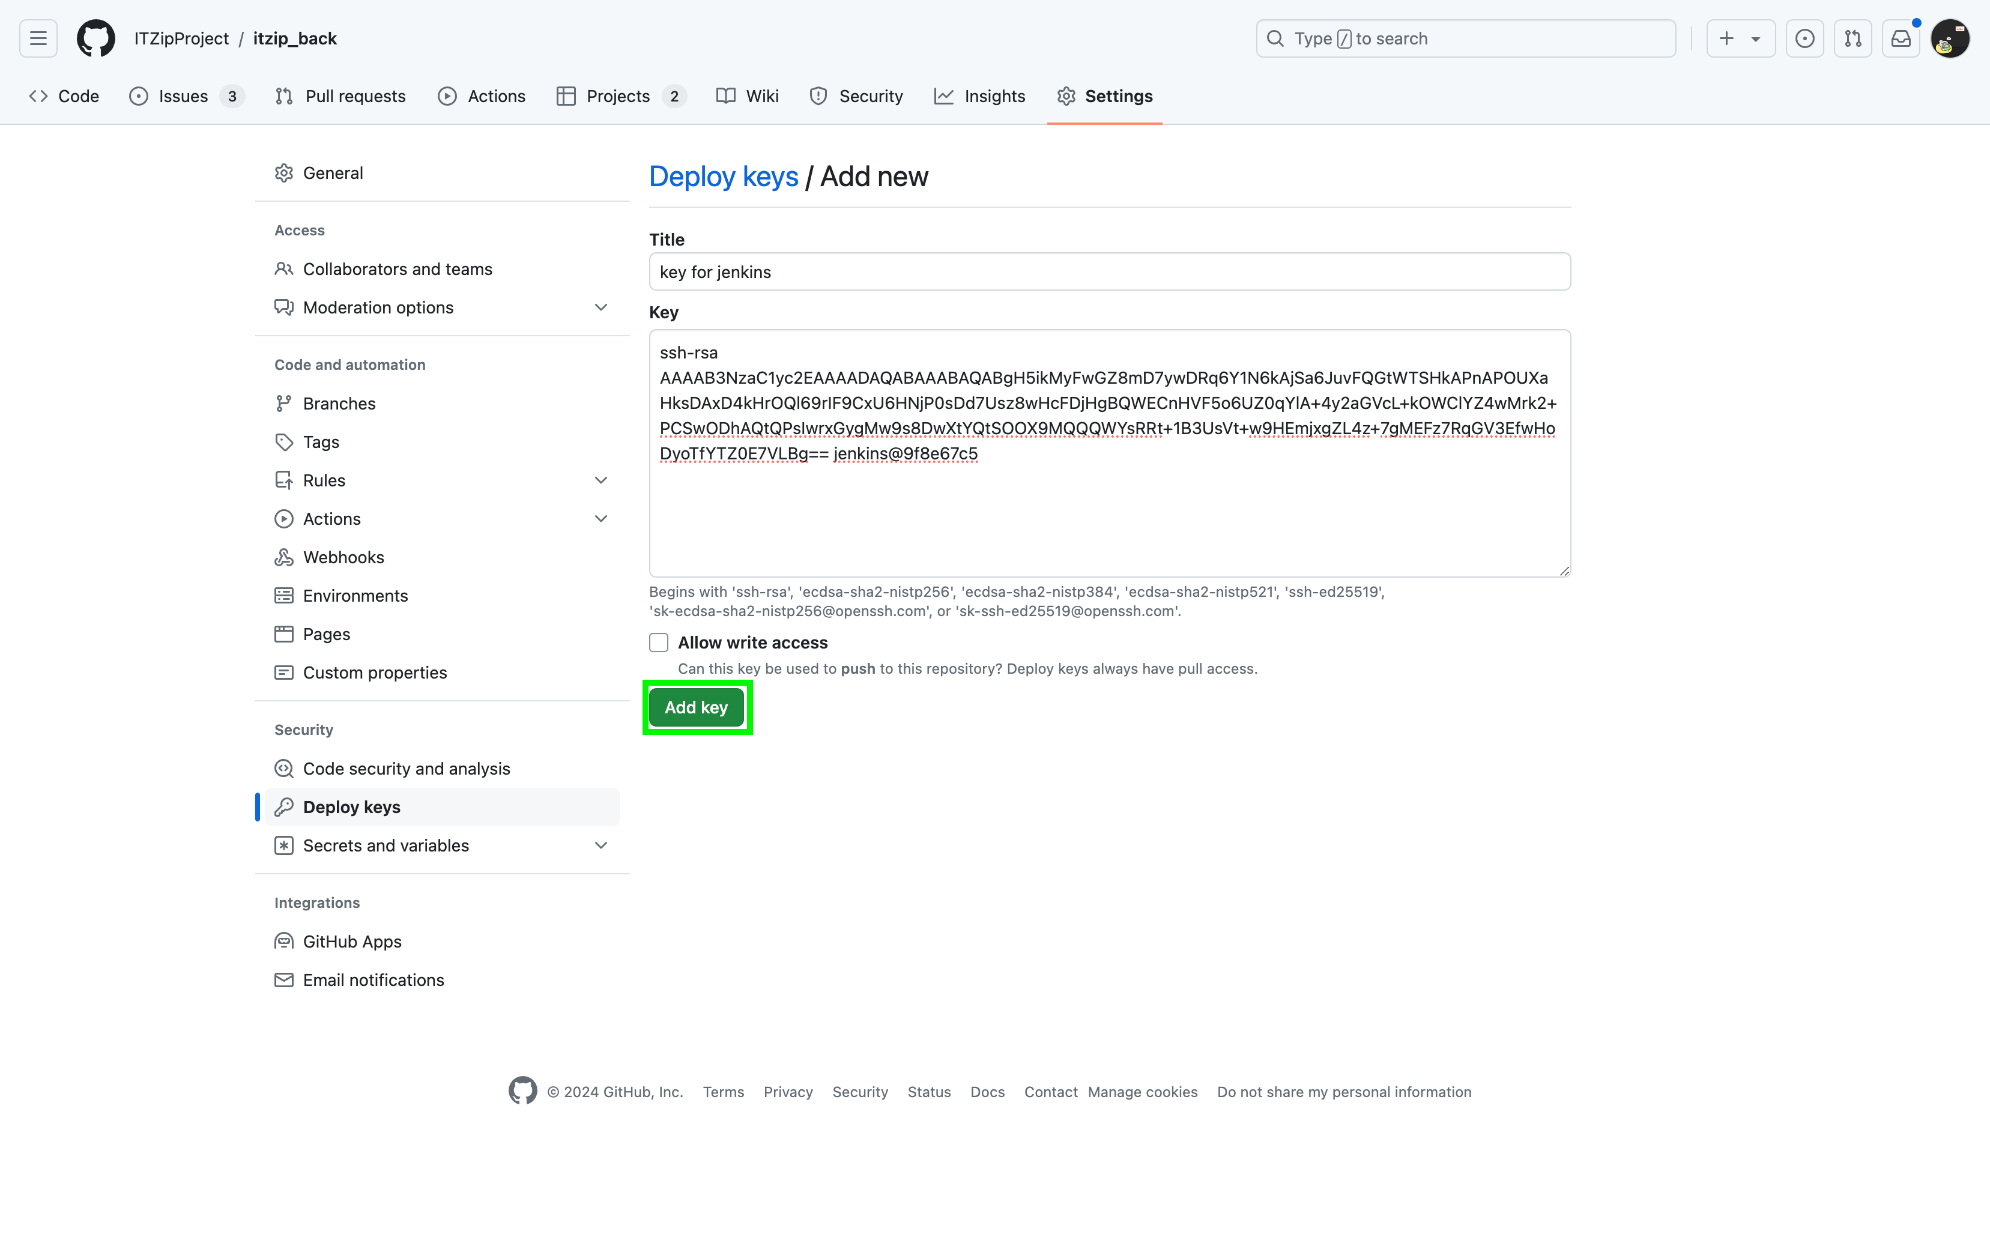This screenshot has height=1249, width=1990.
Task: Click the green Add key button
Action: [695, 707]
